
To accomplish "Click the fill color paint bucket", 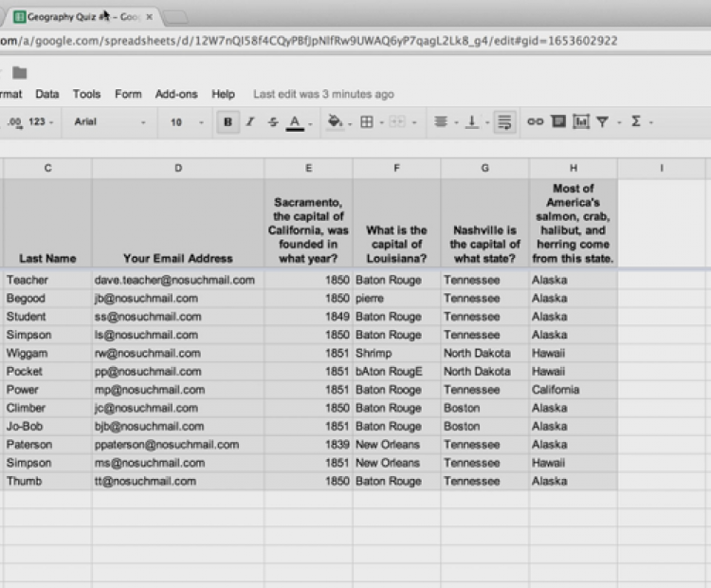I will 334,122.
